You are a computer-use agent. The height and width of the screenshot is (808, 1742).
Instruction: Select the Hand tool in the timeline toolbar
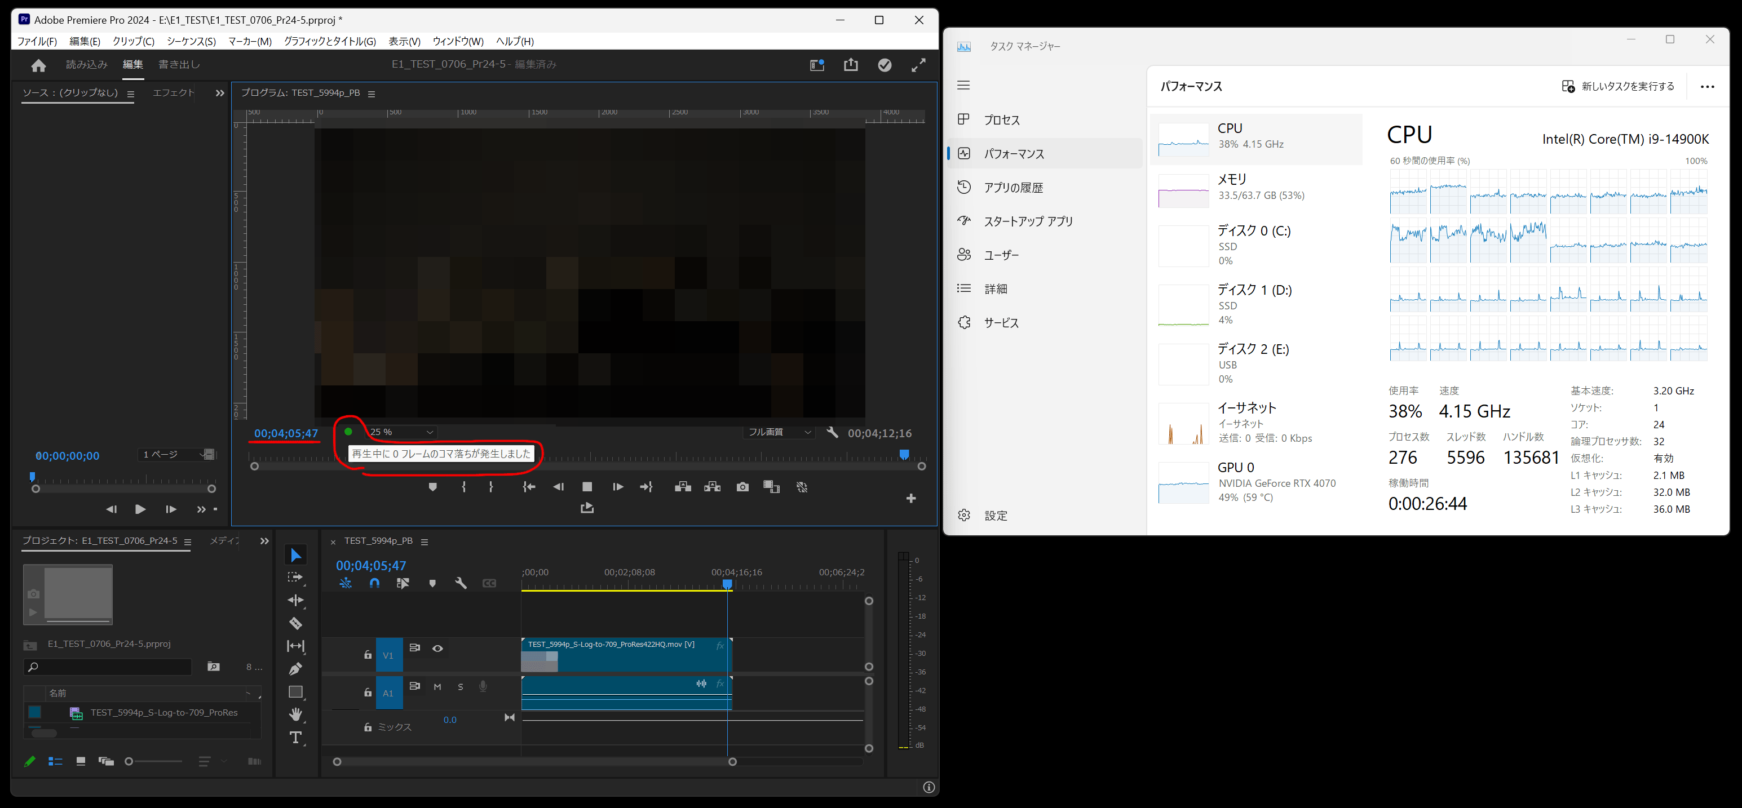click(295, 714)
